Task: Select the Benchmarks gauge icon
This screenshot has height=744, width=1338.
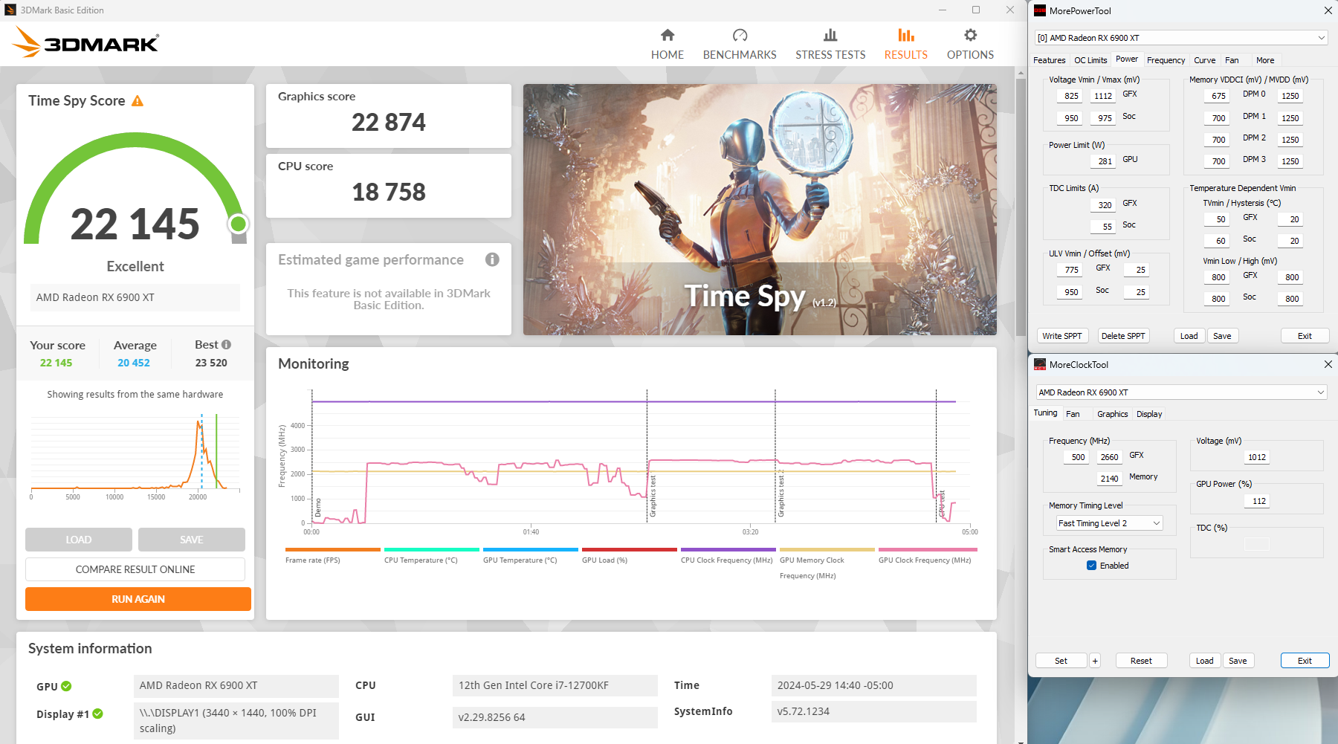Action: pos(739,34)
